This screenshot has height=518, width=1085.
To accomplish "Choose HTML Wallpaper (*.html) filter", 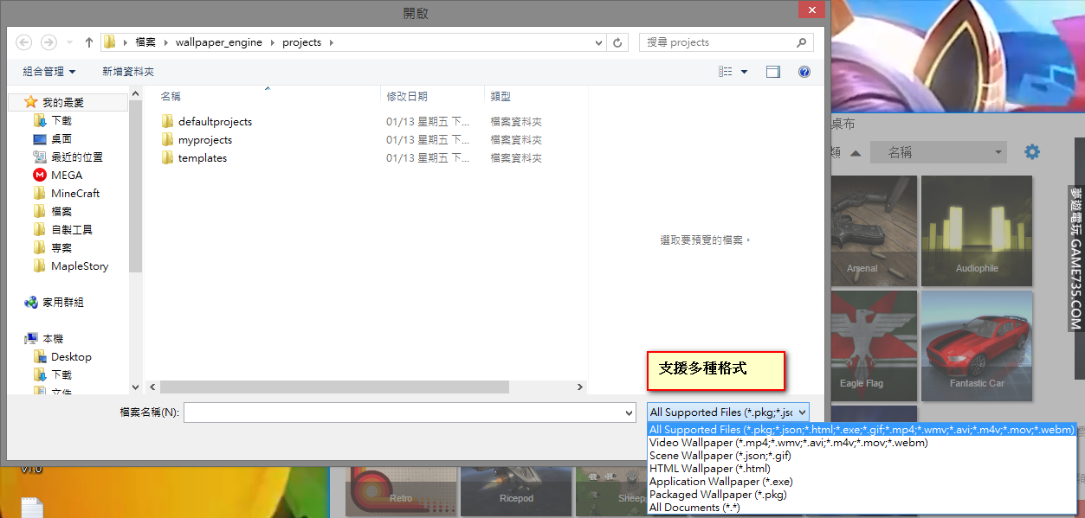I will coord(709,469).
